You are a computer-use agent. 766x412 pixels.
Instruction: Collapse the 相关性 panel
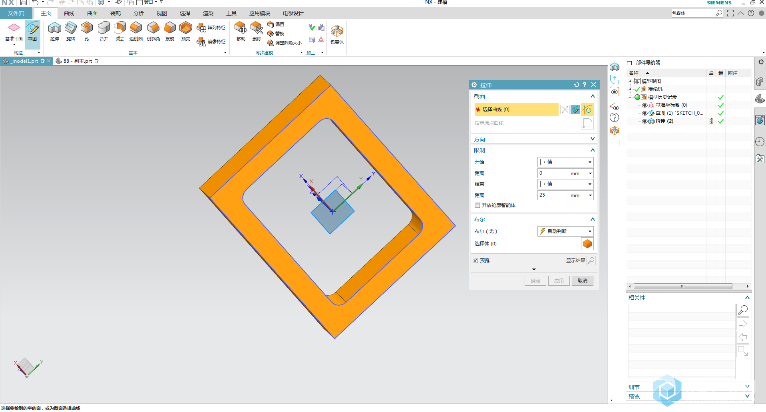747,298
